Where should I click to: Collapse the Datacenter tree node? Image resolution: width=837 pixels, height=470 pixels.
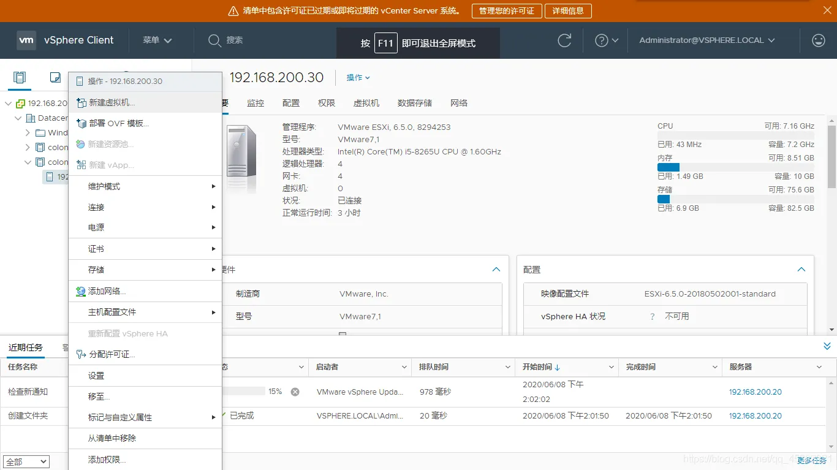(17, 118)
